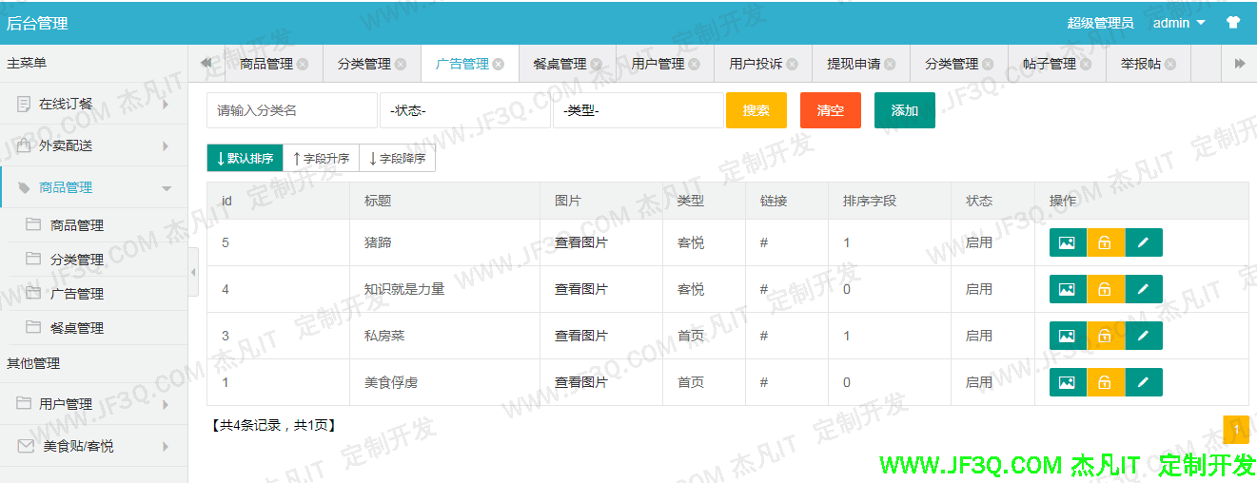Select 默认排序 sort option
This screenshot has width=1257, height=483.
(245, 159)
